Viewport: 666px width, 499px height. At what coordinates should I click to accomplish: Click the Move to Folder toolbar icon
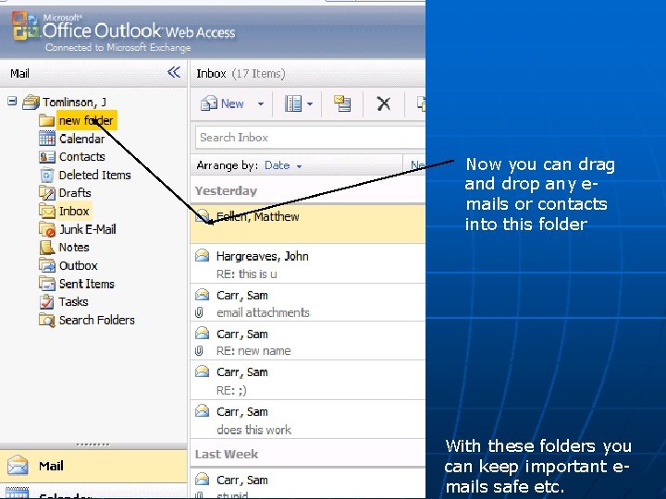tap(342, 103)
